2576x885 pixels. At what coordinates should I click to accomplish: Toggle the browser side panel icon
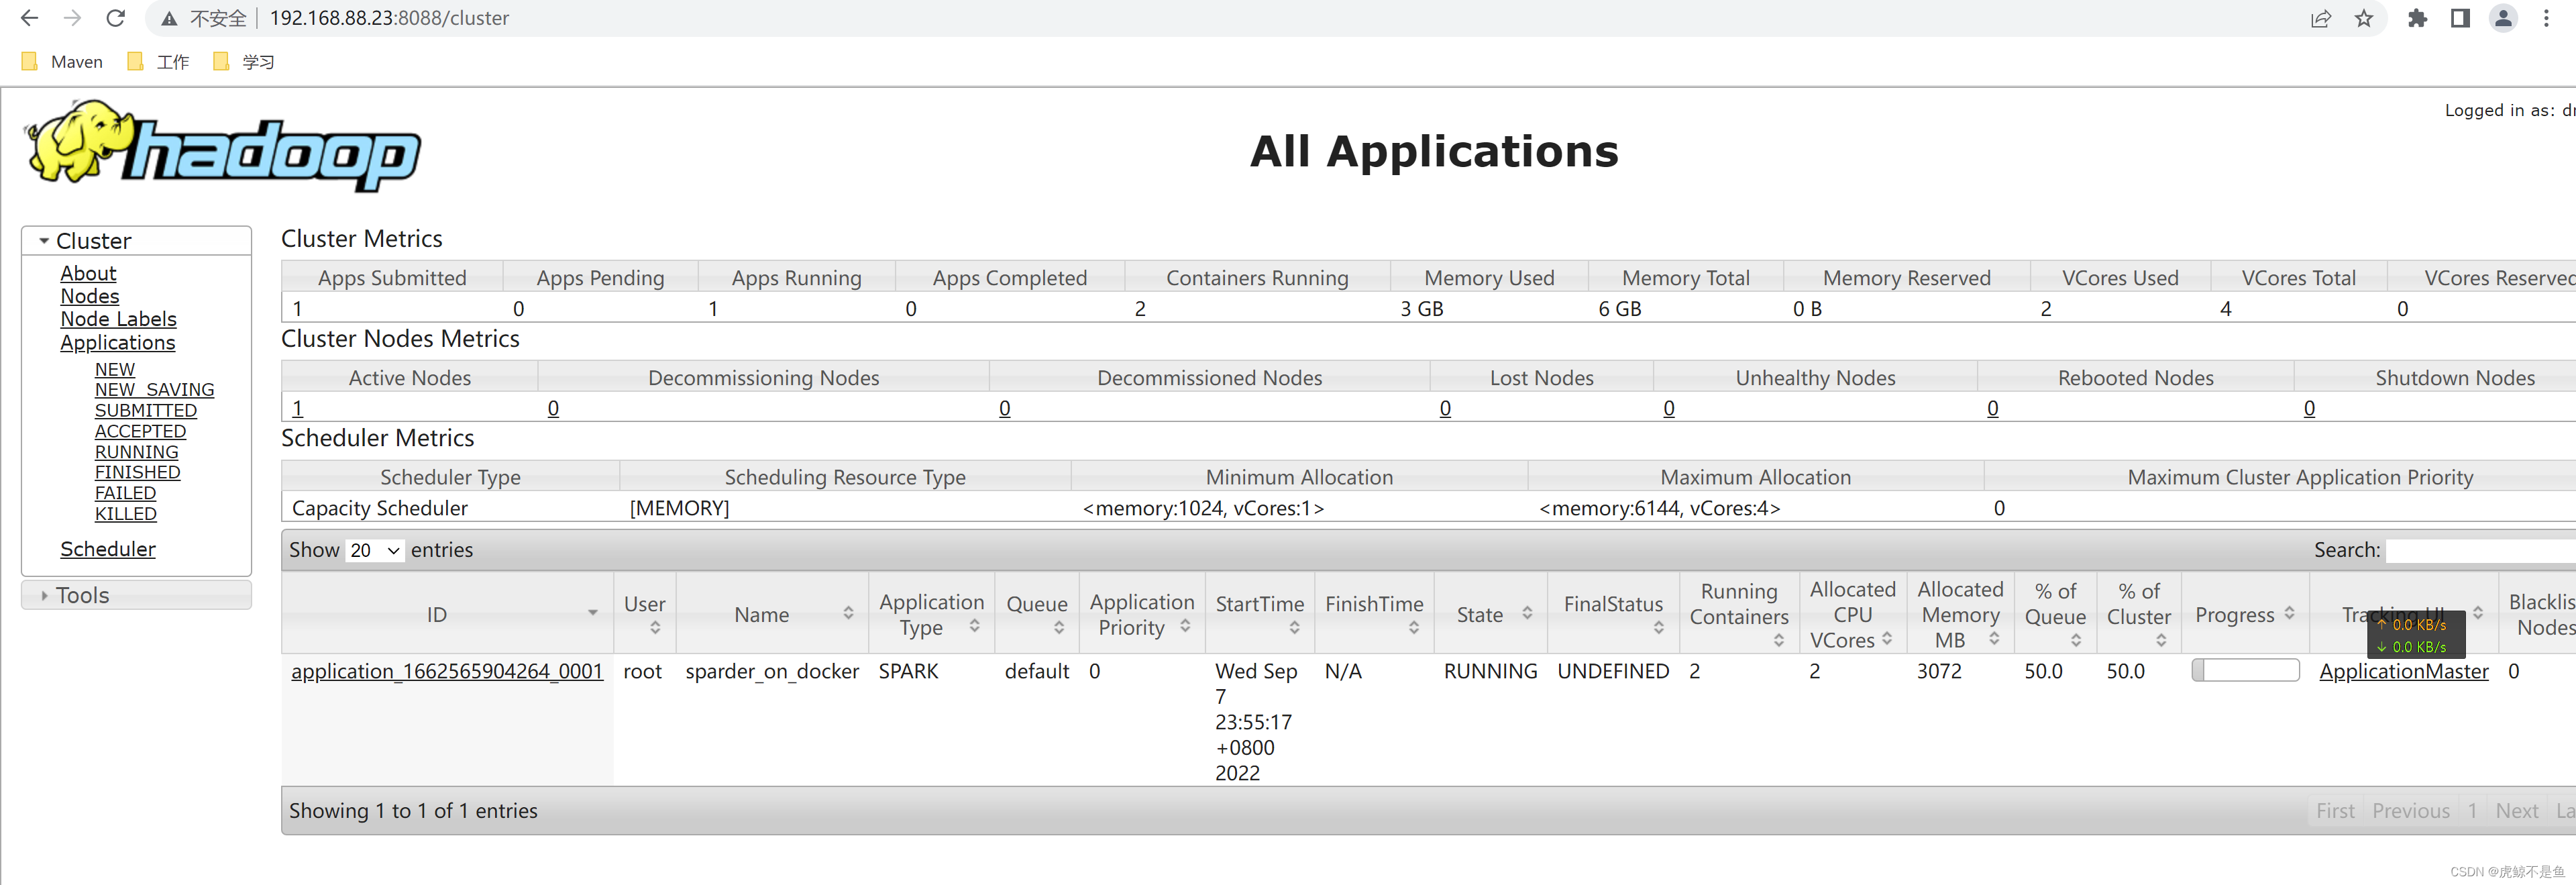click(x=2460, y=18)
